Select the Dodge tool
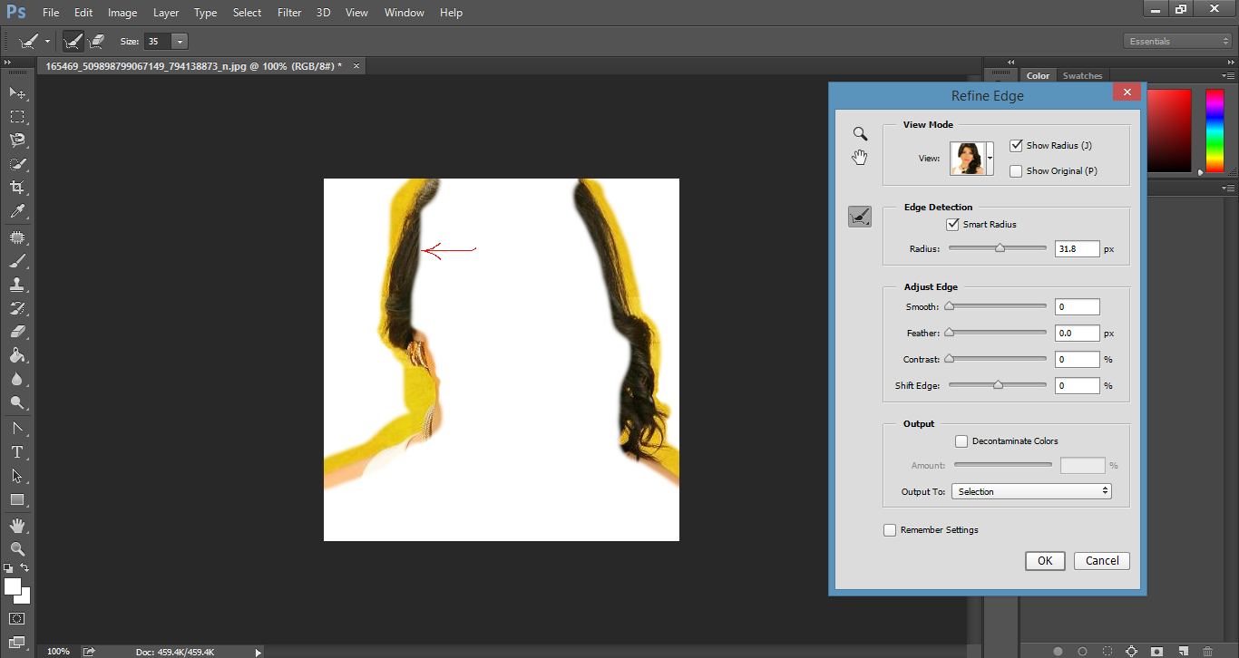Viewport: 1239px width, 658px height. (17, 402)
